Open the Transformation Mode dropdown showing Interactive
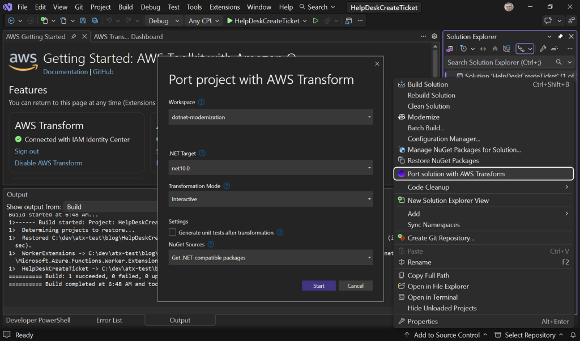580x341 pixels. (x=270, y=199)
